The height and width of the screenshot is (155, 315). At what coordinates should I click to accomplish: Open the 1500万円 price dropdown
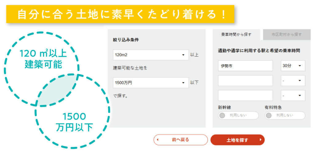151,83
